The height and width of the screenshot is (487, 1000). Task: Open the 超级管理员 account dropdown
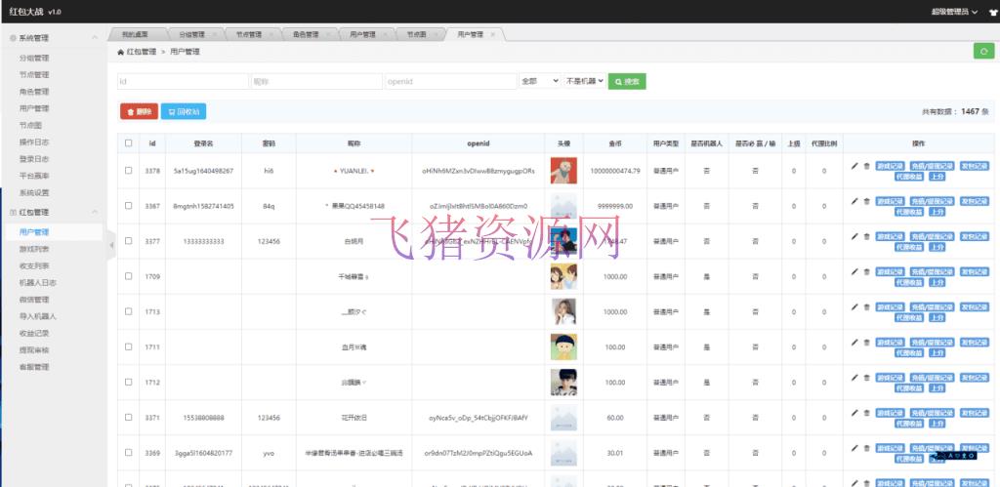point(954,12)
